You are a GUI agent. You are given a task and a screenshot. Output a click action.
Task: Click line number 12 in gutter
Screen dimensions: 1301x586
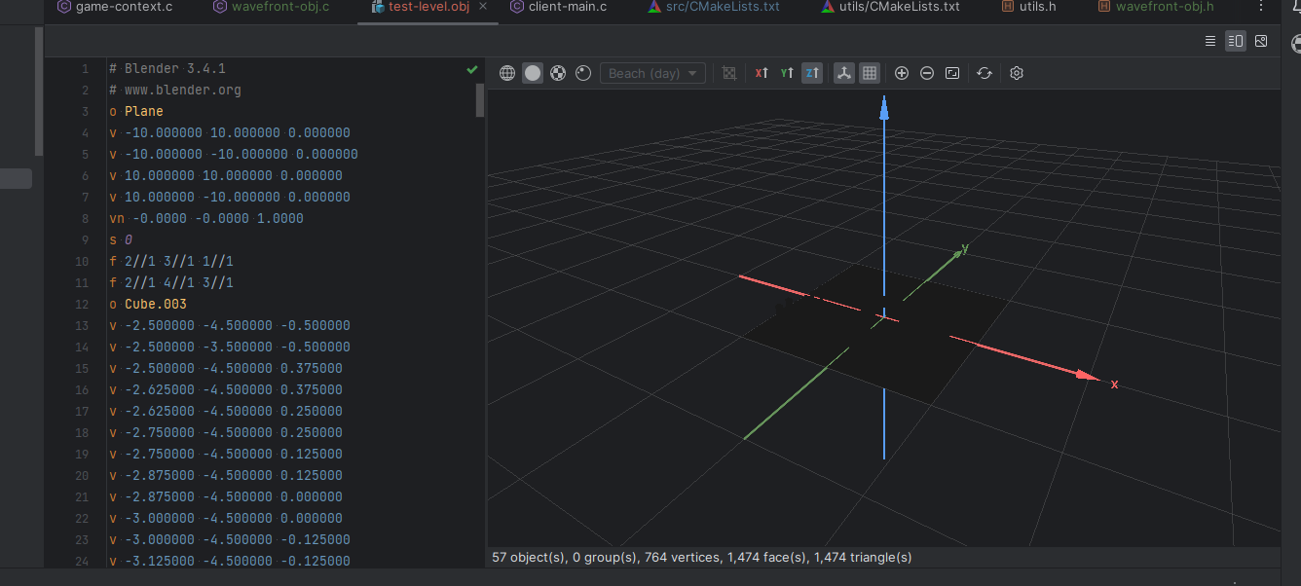coord(83,304)
